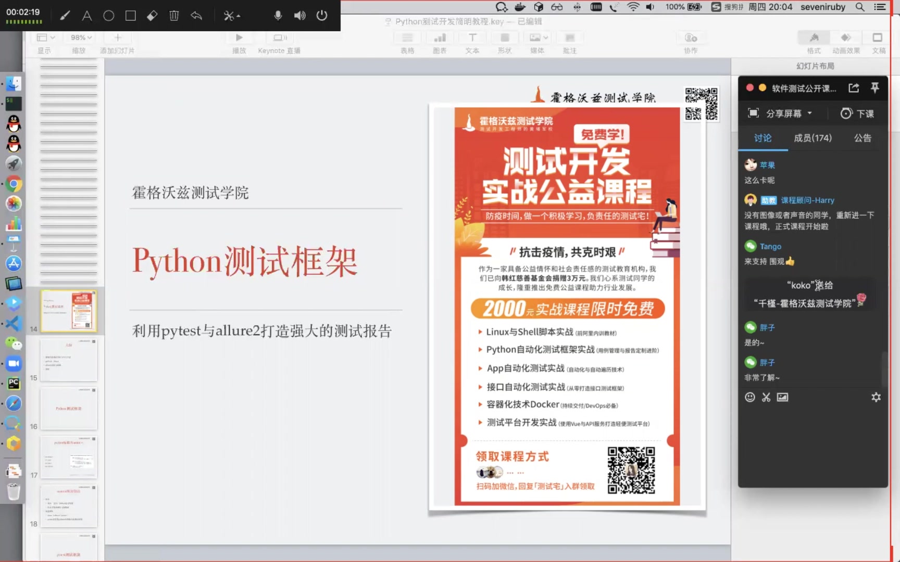Select the eraser tool
The image size is (900, 562).
pyautogui.click(x=152, y=16)
